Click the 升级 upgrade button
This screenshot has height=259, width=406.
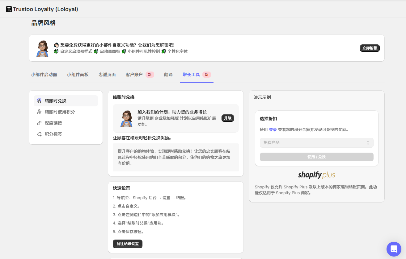(228, 118)
